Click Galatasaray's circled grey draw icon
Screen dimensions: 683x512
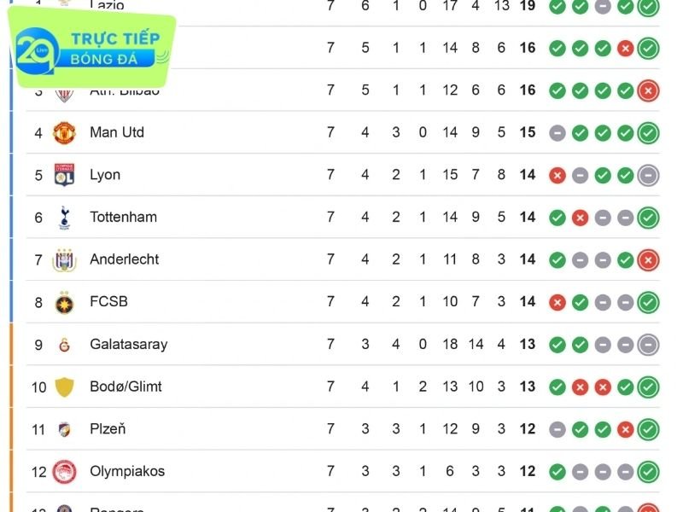648,345
